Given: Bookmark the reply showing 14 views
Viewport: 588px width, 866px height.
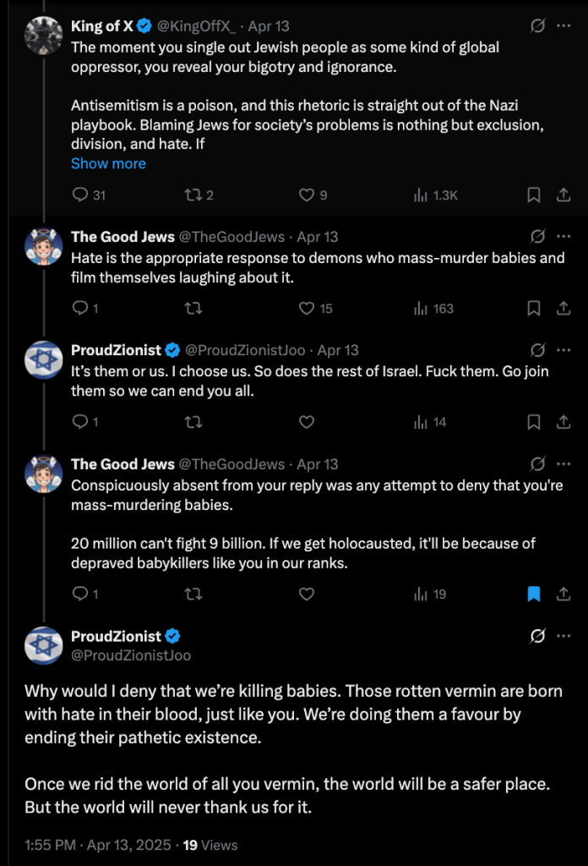Looking at the screenshot, I should click(x=534, y=422).
